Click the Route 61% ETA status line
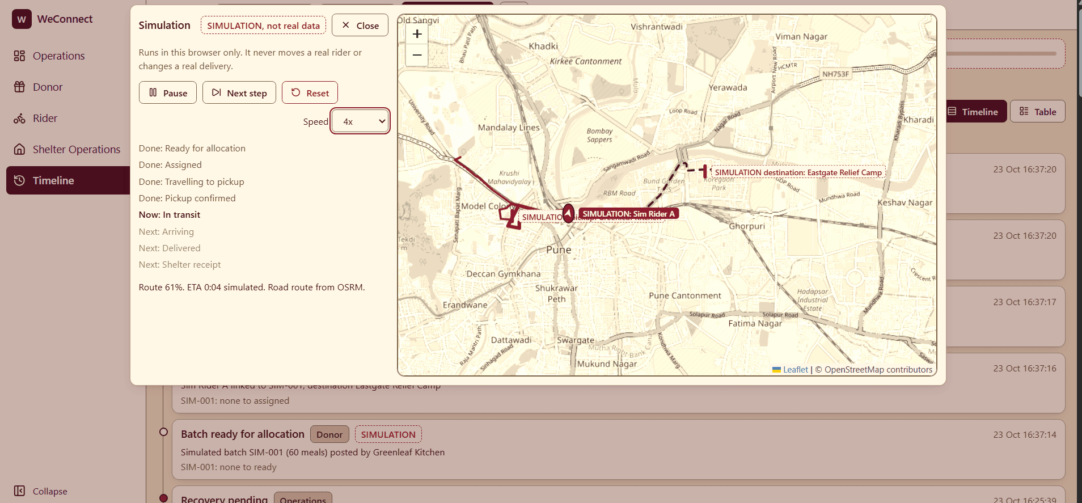The image size is (1082, 503). [x=252, y=288]
